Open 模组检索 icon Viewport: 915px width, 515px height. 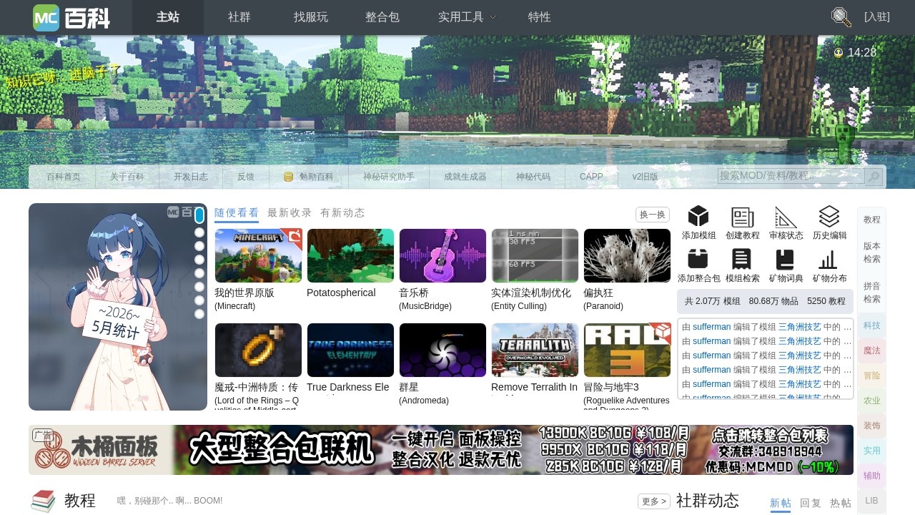click(742, 259)
